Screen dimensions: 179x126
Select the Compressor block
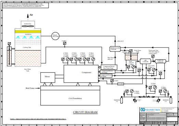point(81,74)
